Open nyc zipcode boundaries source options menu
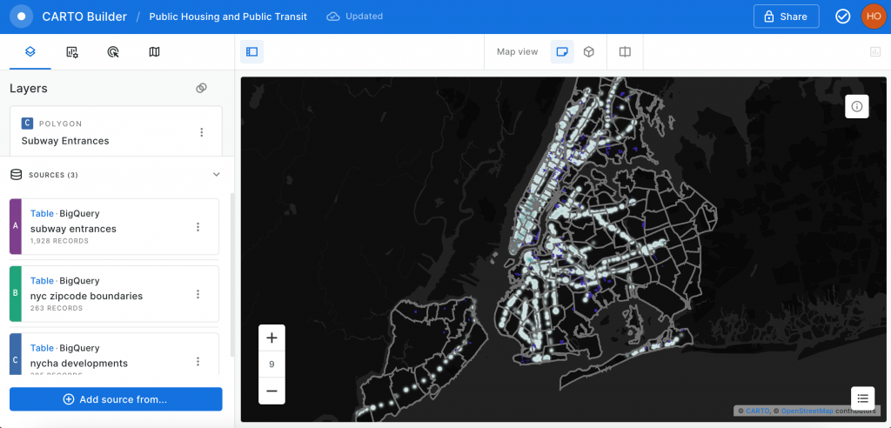This screenshot has height=428, width=891. [x=198, y=294]
